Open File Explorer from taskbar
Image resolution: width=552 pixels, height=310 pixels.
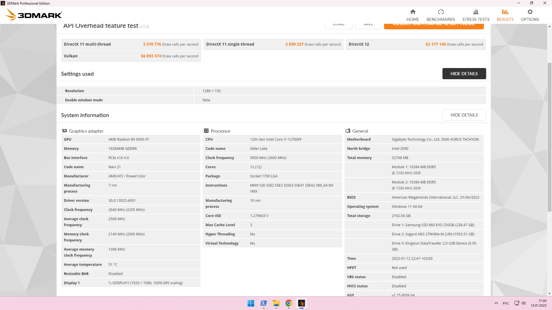pos(276,303)
